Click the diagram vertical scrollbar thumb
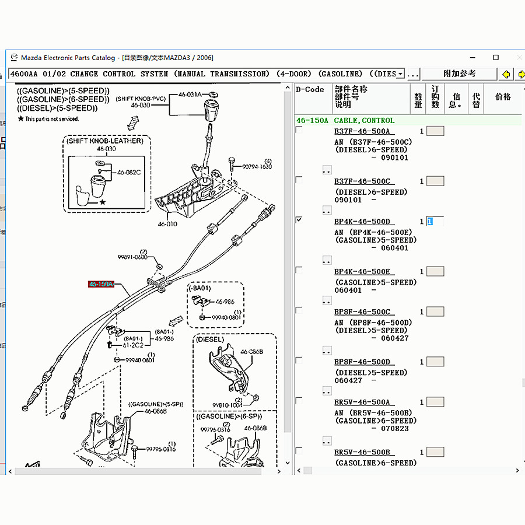The image size is (525, 525). point(288,262)
